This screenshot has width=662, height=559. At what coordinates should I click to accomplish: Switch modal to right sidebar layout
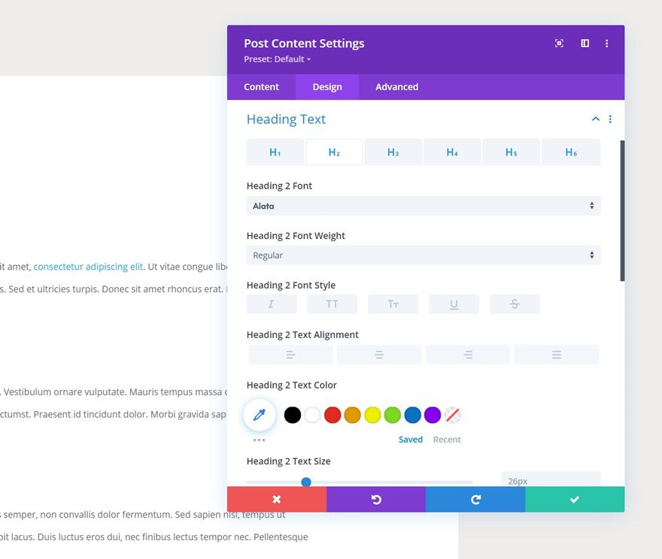[x=585, y=44]
